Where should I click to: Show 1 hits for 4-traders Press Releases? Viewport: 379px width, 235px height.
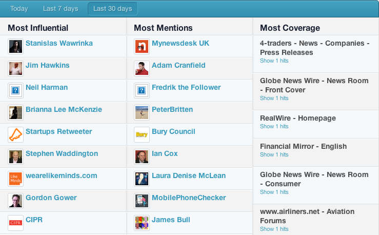(274, 61)
